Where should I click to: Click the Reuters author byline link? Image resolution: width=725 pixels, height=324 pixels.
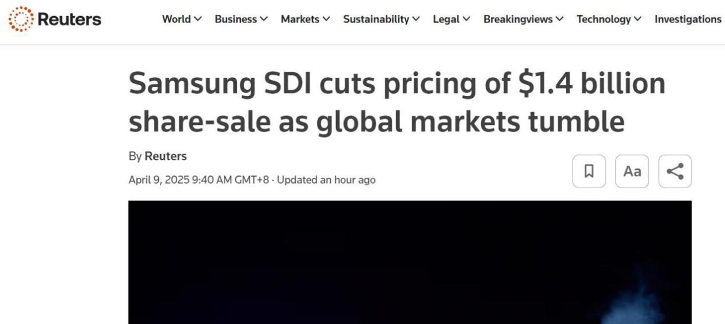(x=166, y=156)
